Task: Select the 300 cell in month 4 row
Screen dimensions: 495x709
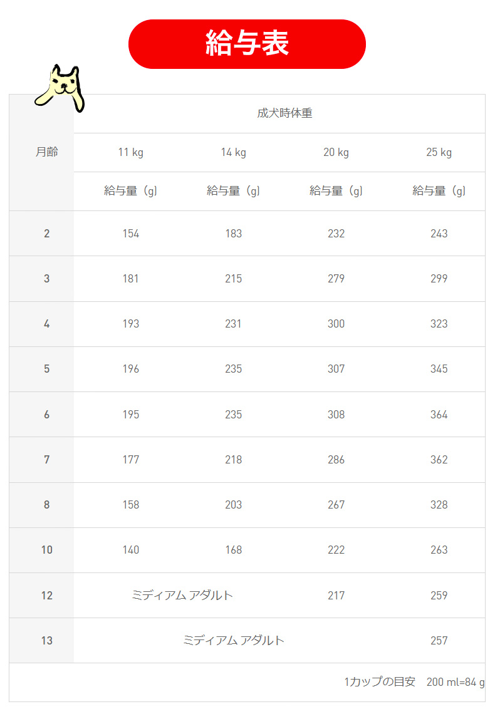Action: click(336, 324)
